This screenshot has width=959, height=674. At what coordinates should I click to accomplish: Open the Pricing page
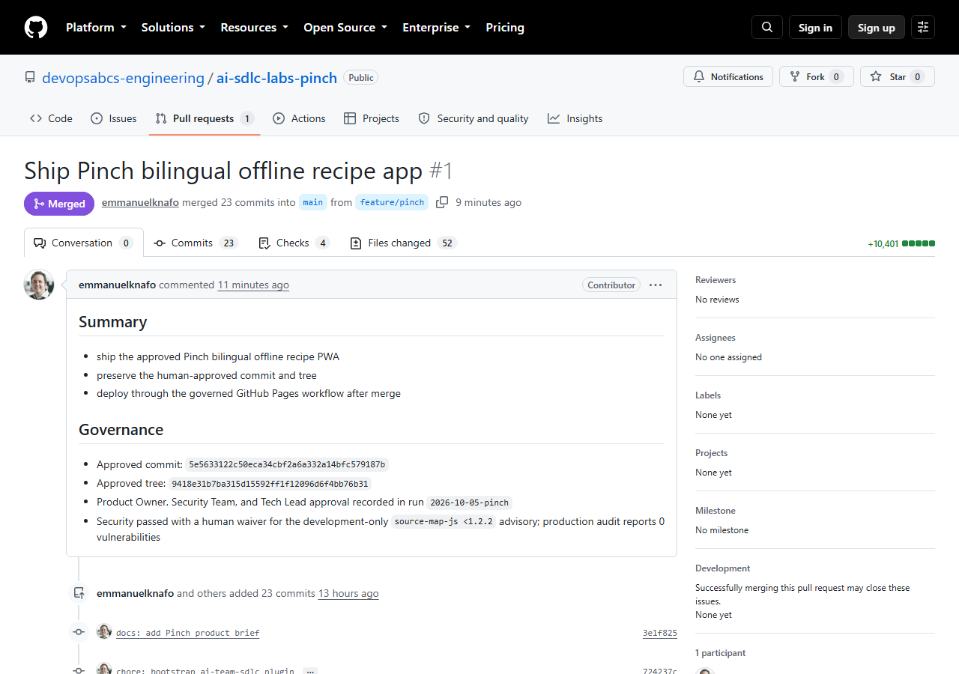click(x=505, y=27)
